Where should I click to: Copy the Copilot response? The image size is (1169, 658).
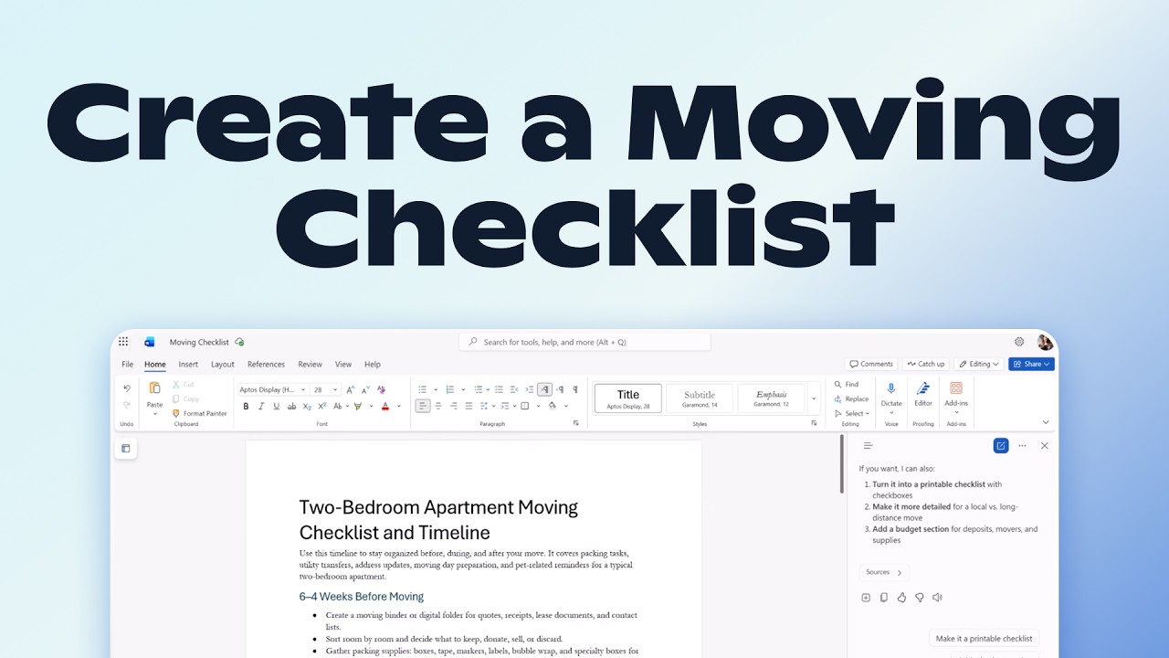pyautogui.click(x=883, y=598)
